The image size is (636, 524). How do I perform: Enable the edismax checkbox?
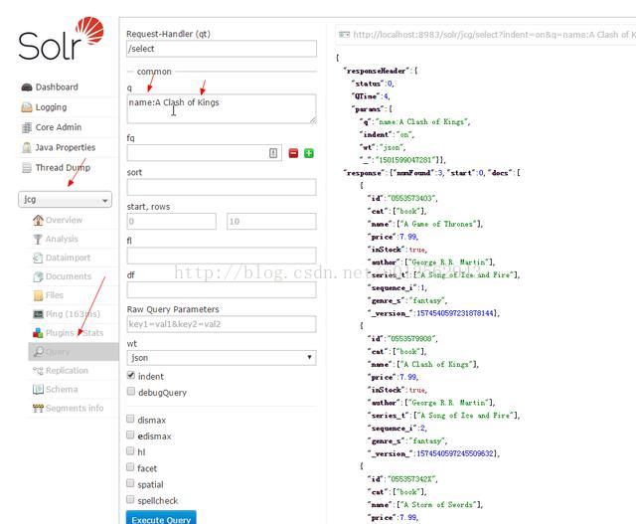pyautogui.click(x=130, y=436)
